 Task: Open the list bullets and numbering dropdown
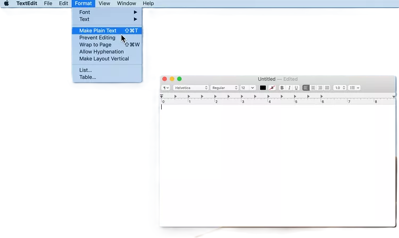[354, 88]
